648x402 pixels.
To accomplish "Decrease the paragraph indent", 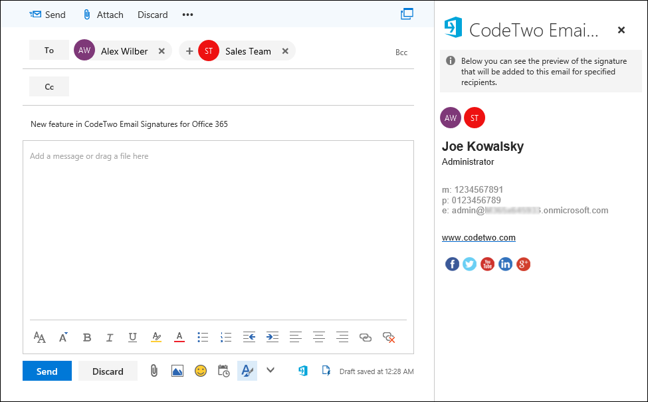I will click(x=249, y=337).
